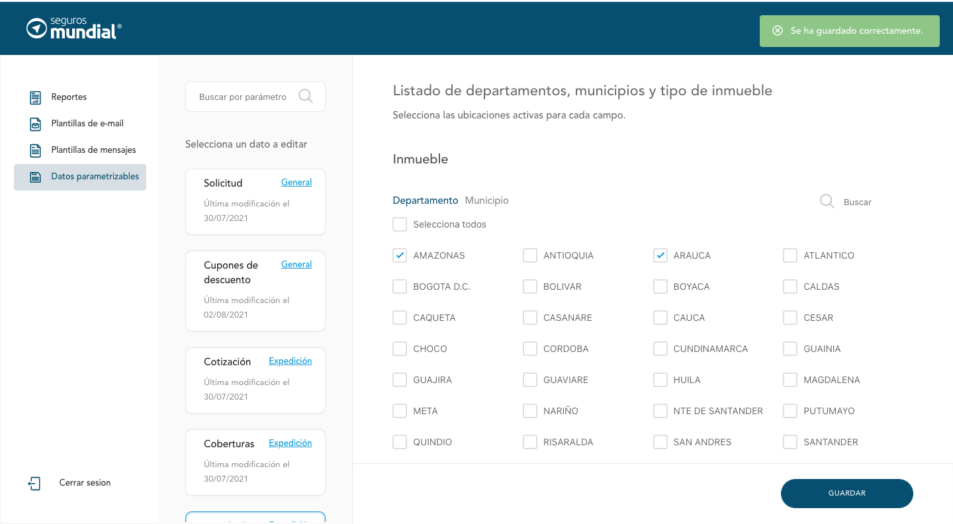Check the RISARALDA checkbox
The image size is (953, 524).
530,442
